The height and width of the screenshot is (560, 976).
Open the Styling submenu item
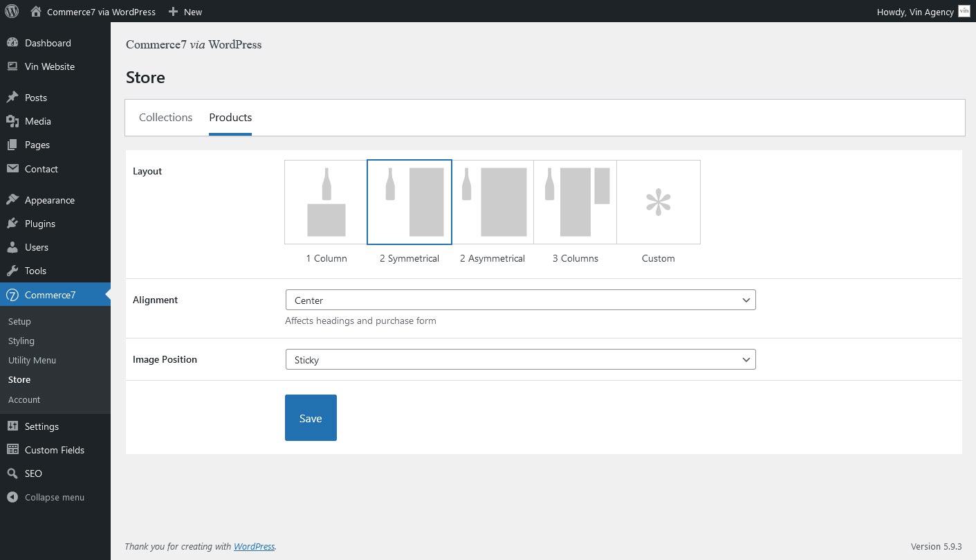point(21,341)
